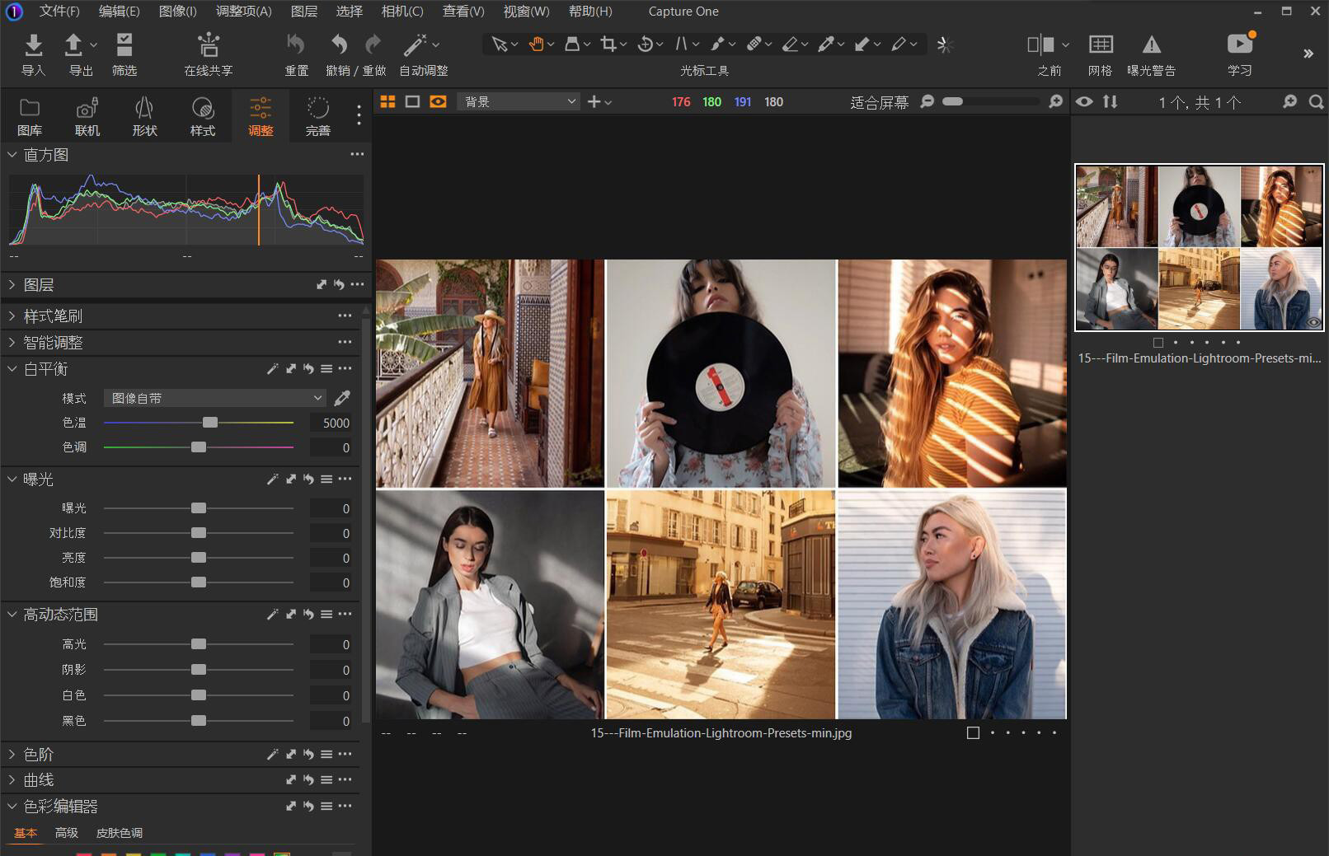Image resolution: width=1329 pixels, height=856 pixels.
Task: Click the 色温 value field 5000
Action: point(331,423)
